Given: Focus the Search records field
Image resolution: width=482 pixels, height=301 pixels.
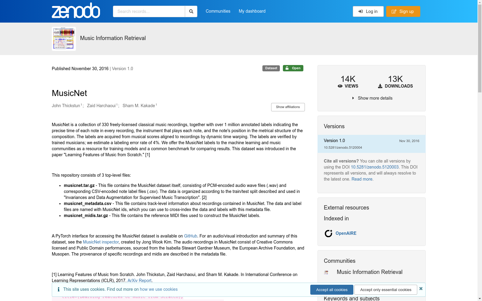Looking at the screenshot, I should click(x=149, y=11).
